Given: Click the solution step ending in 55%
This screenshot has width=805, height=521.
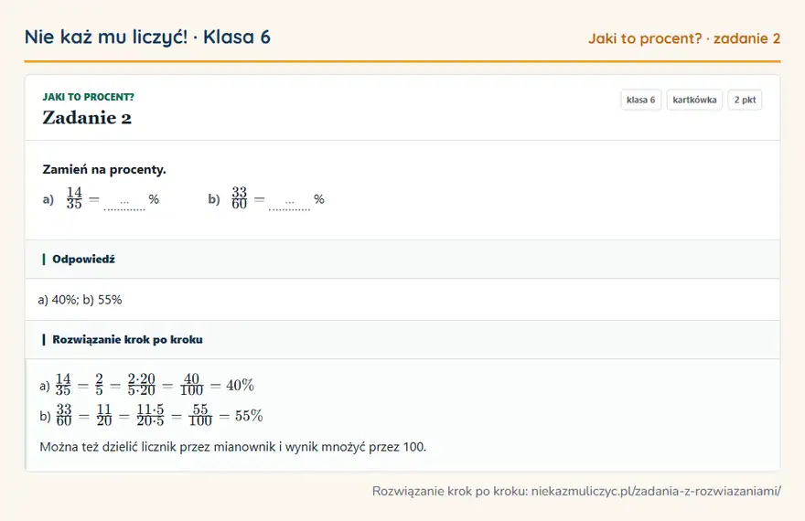Looking at the screenshot, I should pos(152,415).
